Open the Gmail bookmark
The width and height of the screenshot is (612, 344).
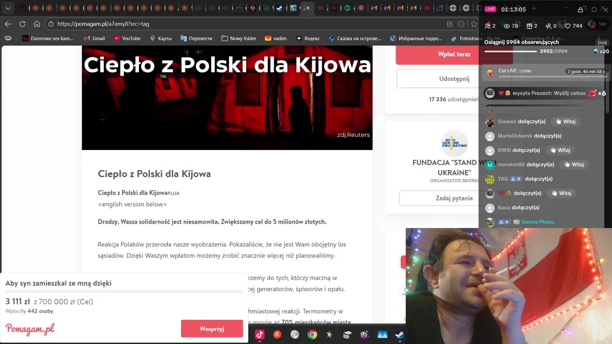[x=94, y=38]
